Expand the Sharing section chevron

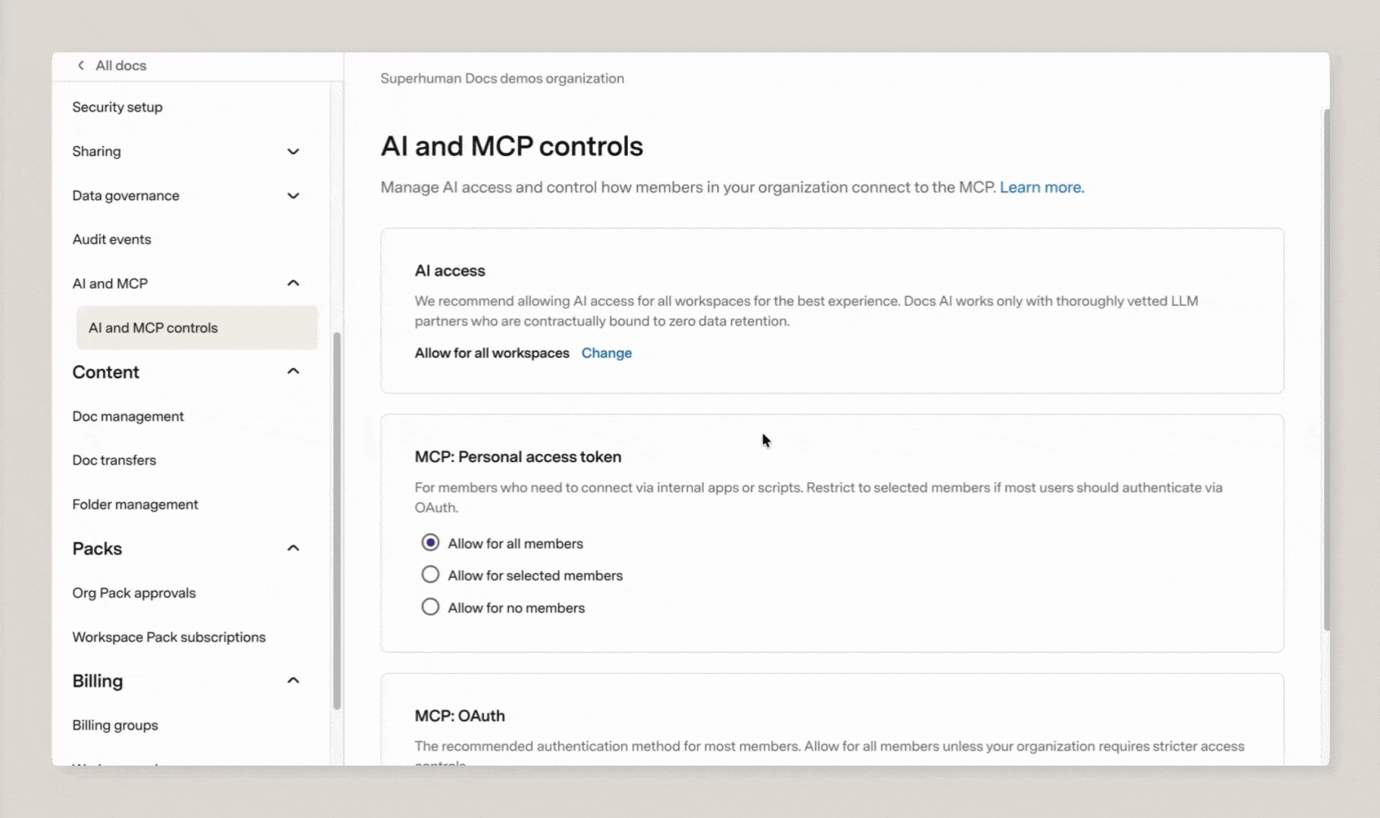[293, 151]
